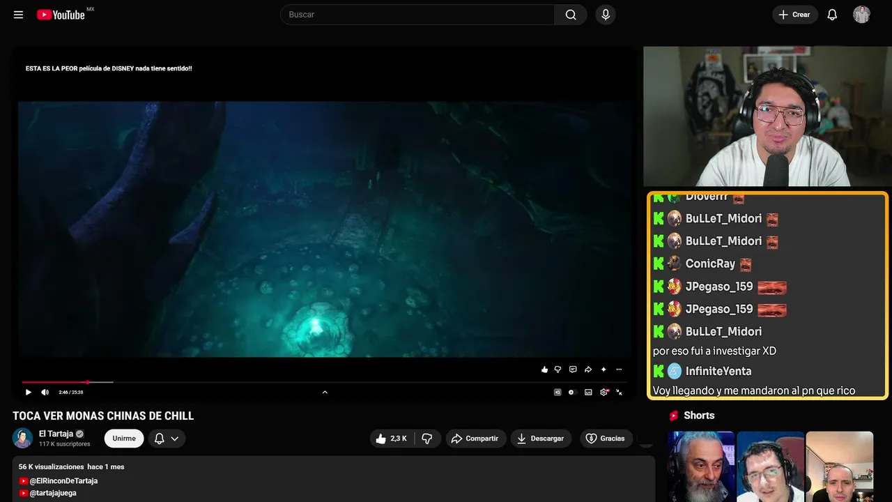
Task: Click the InfiniteYenta chat username
Action: tap(718, 371)
